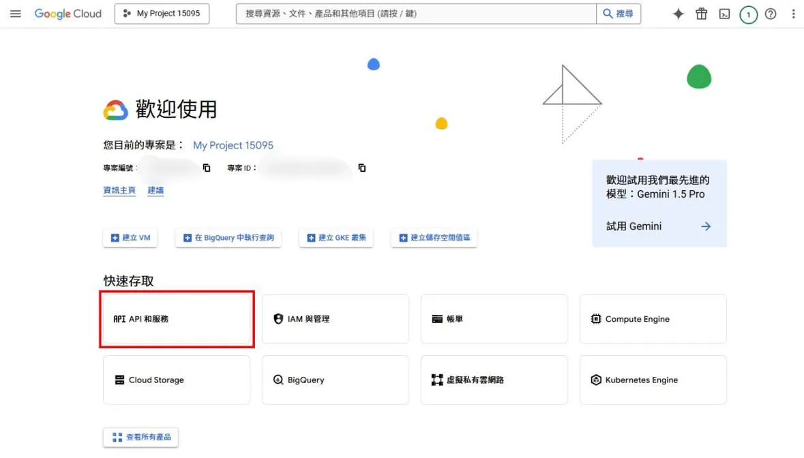Open the 帳單 billing card
This screenshot has height=458, width=804.
tap(494, 319)
